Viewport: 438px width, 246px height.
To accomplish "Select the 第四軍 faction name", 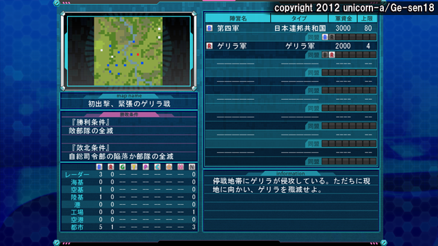I will pos(228,28).
